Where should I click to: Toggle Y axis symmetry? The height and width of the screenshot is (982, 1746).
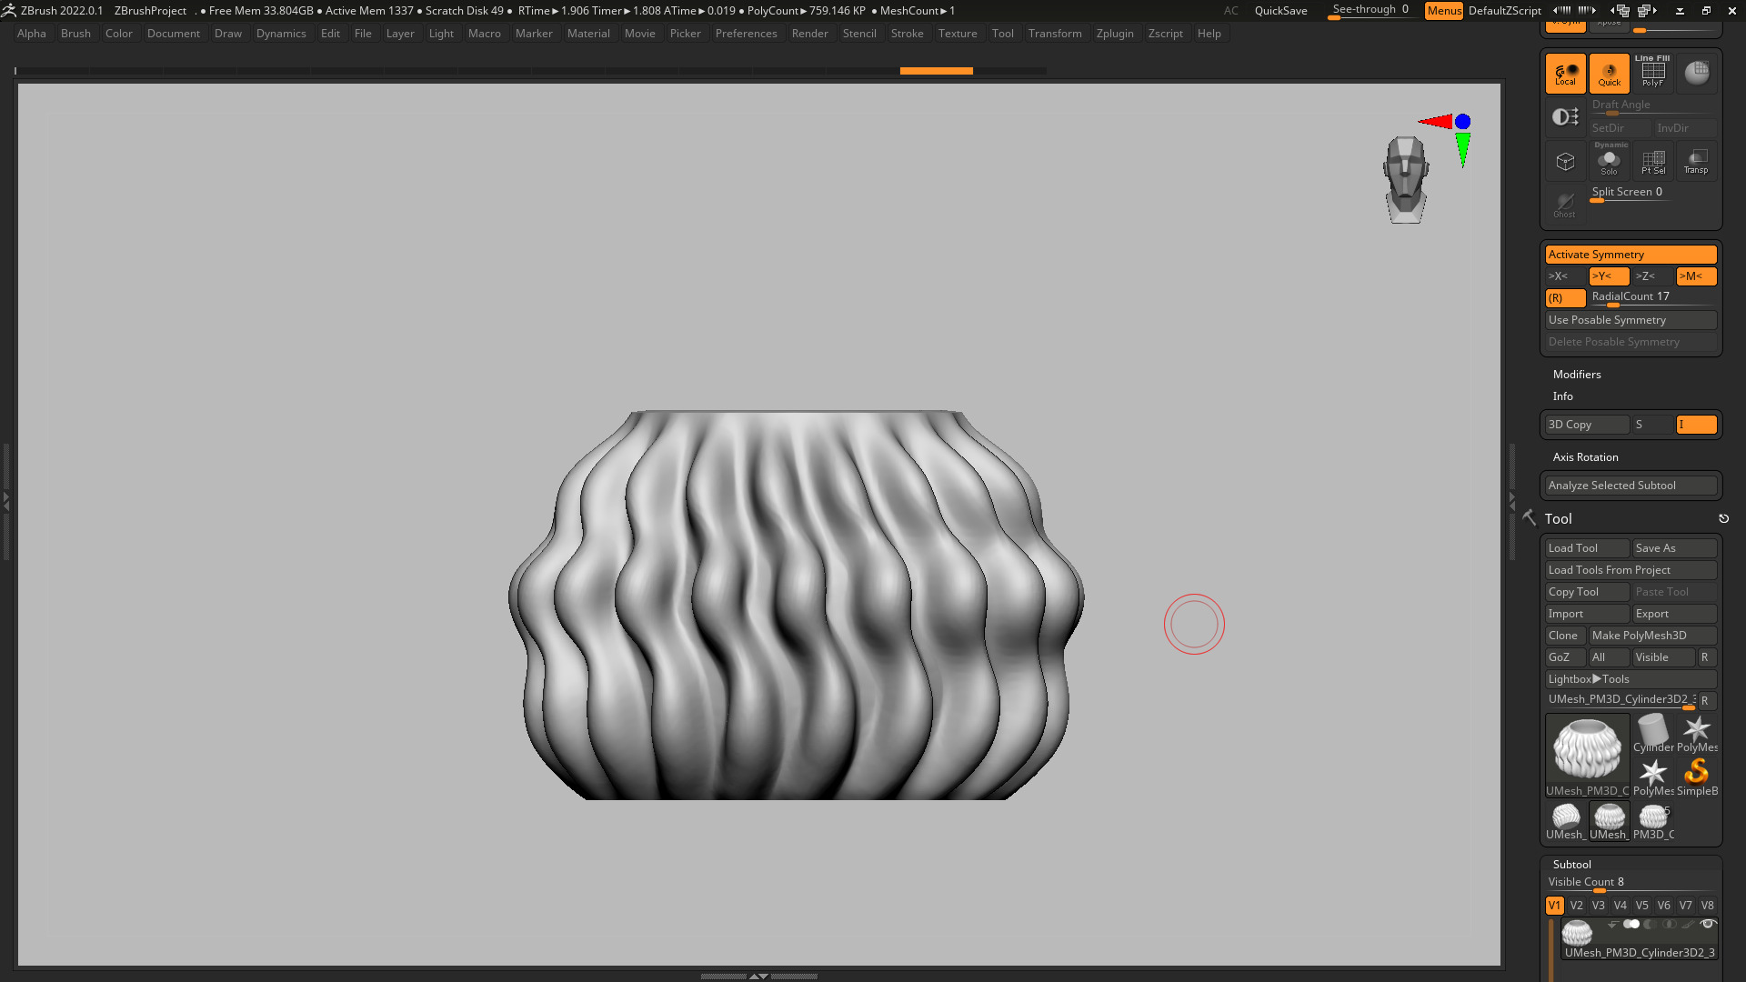pos(1609,276)
